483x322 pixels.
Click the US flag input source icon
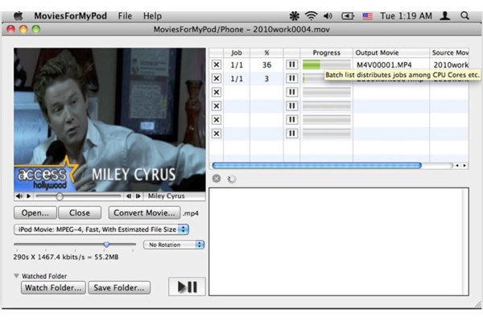[367, 16]
